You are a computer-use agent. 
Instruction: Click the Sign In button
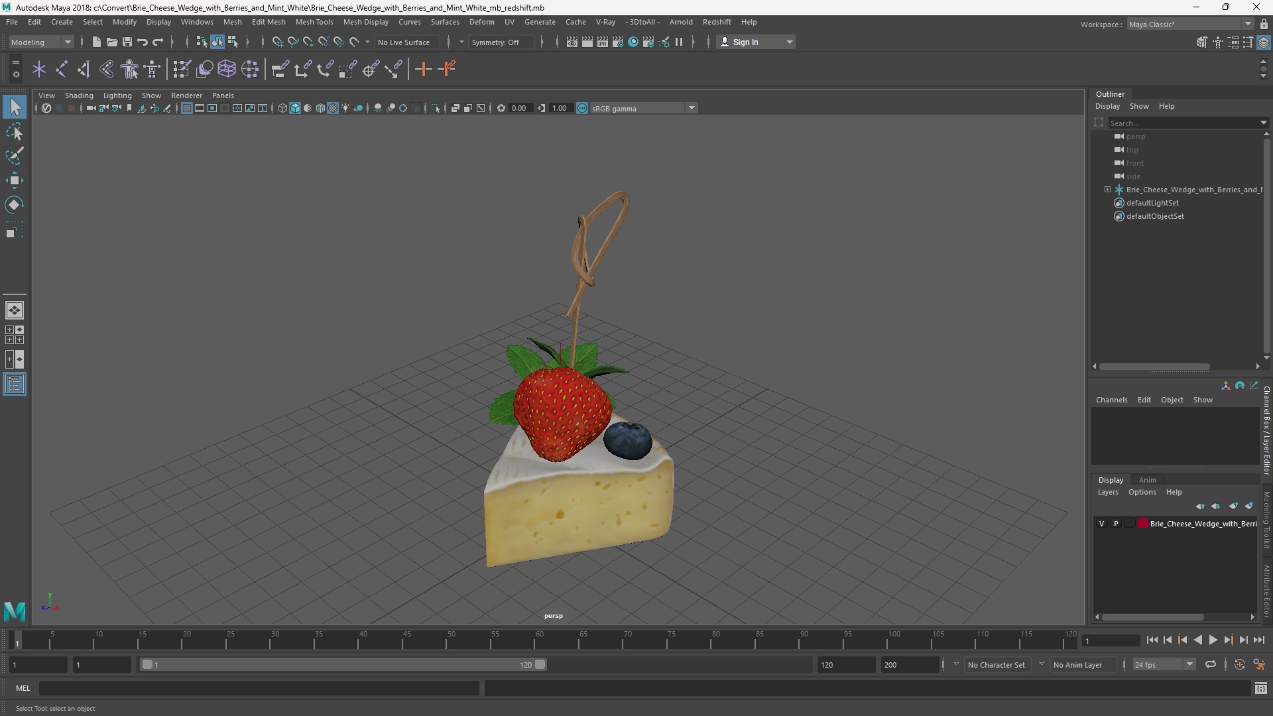[x=756, y=42]
